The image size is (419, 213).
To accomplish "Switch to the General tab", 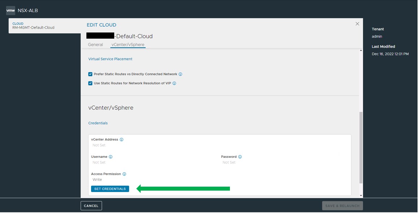I will [95, 44].
